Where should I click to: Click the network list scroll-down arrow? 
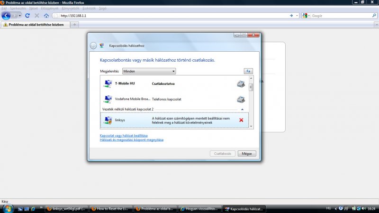(251, 126)
